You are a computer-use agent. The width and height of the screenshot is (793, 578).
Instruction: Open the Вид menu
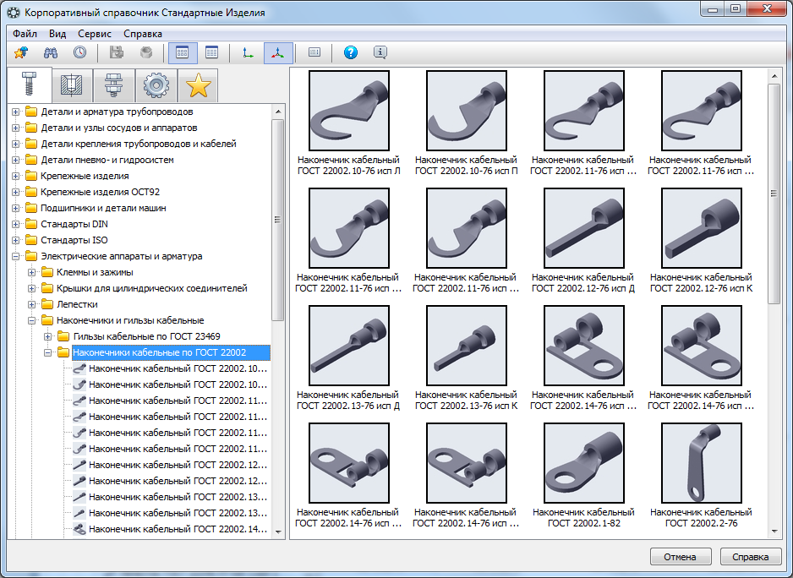coord(57,34)
